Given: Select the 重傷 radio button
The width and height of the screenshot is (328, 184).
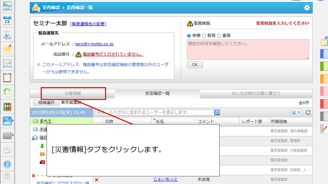Looking at the screenshot, I should click(219, 36).
